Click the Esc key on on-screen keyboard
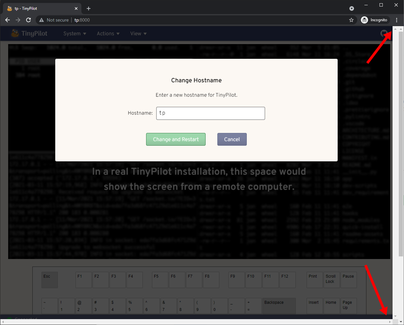Viewport: 404px width, 325px height. pyautogui.click(x=50, y=280)
